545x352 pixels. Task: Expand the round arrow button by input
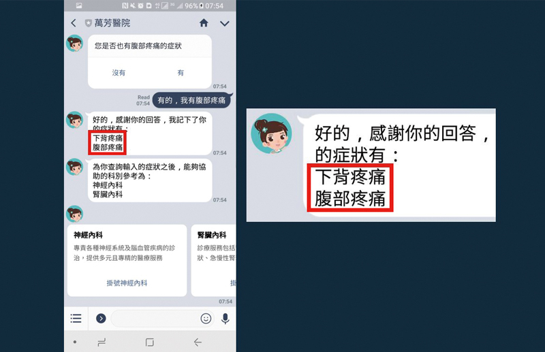(x=101, y=318)
